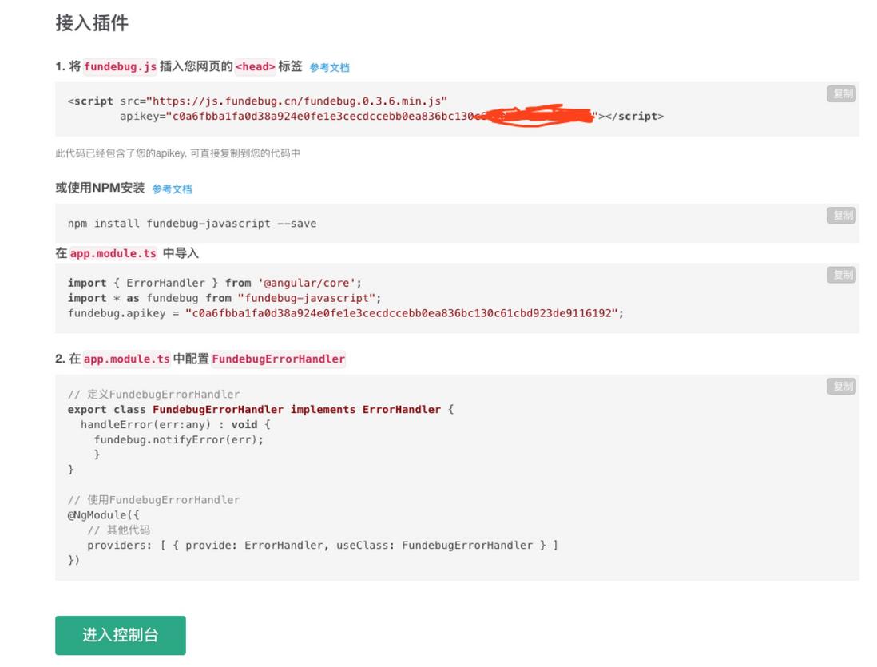Viewport: 877px width, 667px height.
Task: Click the script src URL line
Action: (257, 101)
